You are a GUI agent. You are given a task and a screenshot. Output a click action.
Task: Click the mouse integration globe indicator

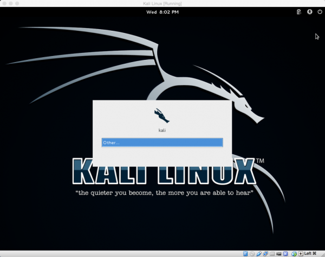(x=294, y=254)
